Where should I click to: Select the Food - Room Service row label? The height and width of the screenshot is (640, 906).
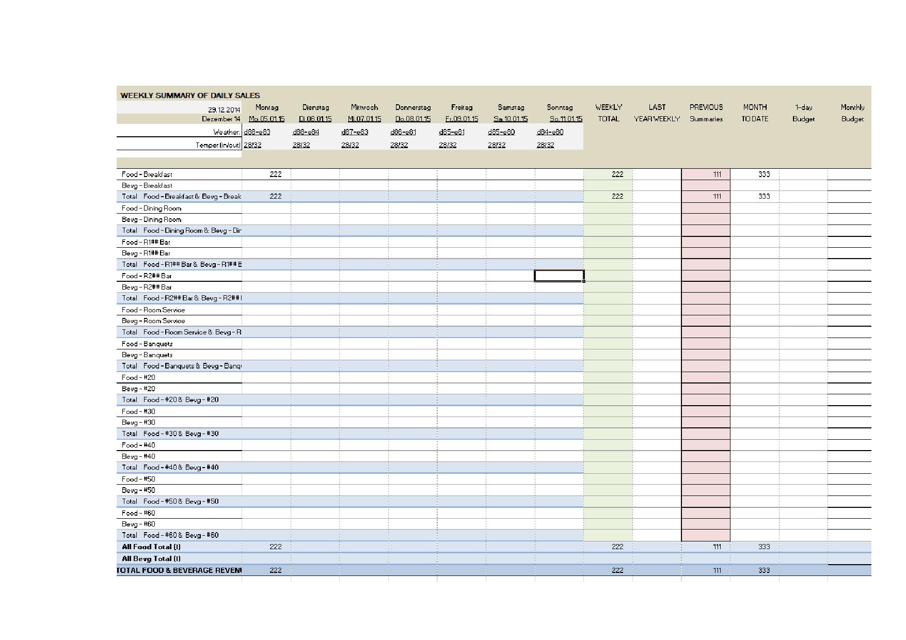[x=153, y=310]
